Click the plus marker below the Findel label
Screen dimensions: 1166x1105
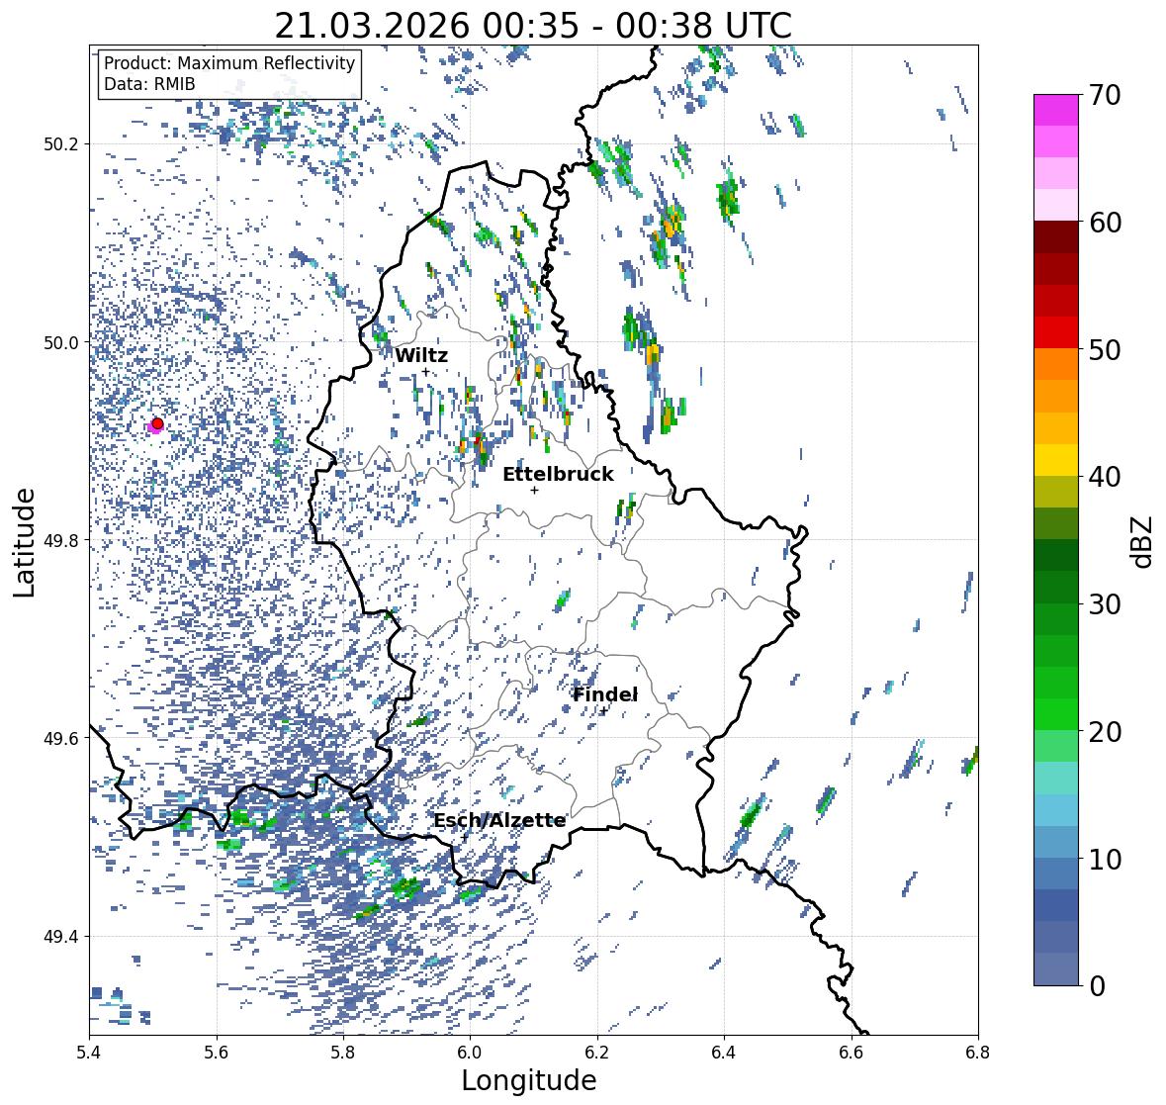click(x=604, y=711)
